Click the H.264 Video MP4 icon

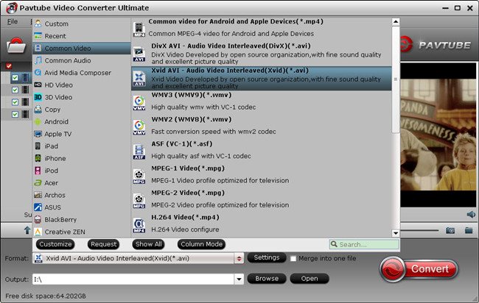pyautogui.click(x=139, y=225)
